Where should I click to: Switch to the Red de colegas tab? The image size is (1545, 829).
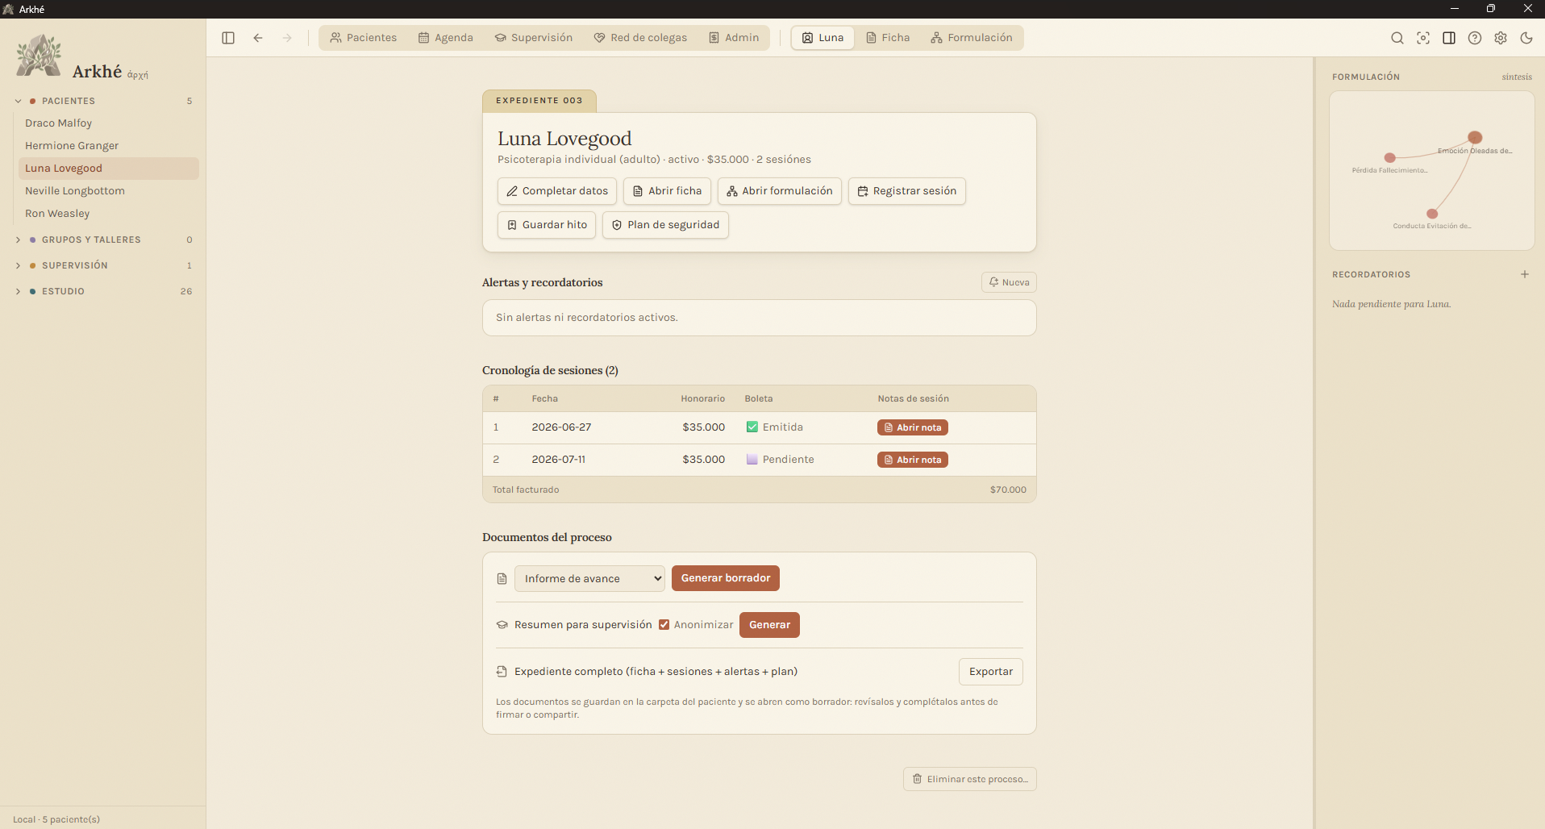pos(640,38)
